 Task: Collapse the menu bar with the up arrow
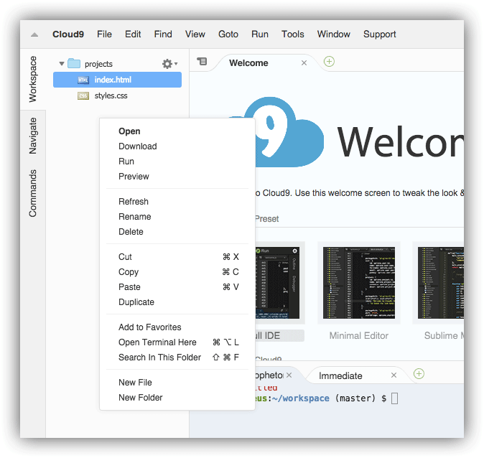[34, 34]
